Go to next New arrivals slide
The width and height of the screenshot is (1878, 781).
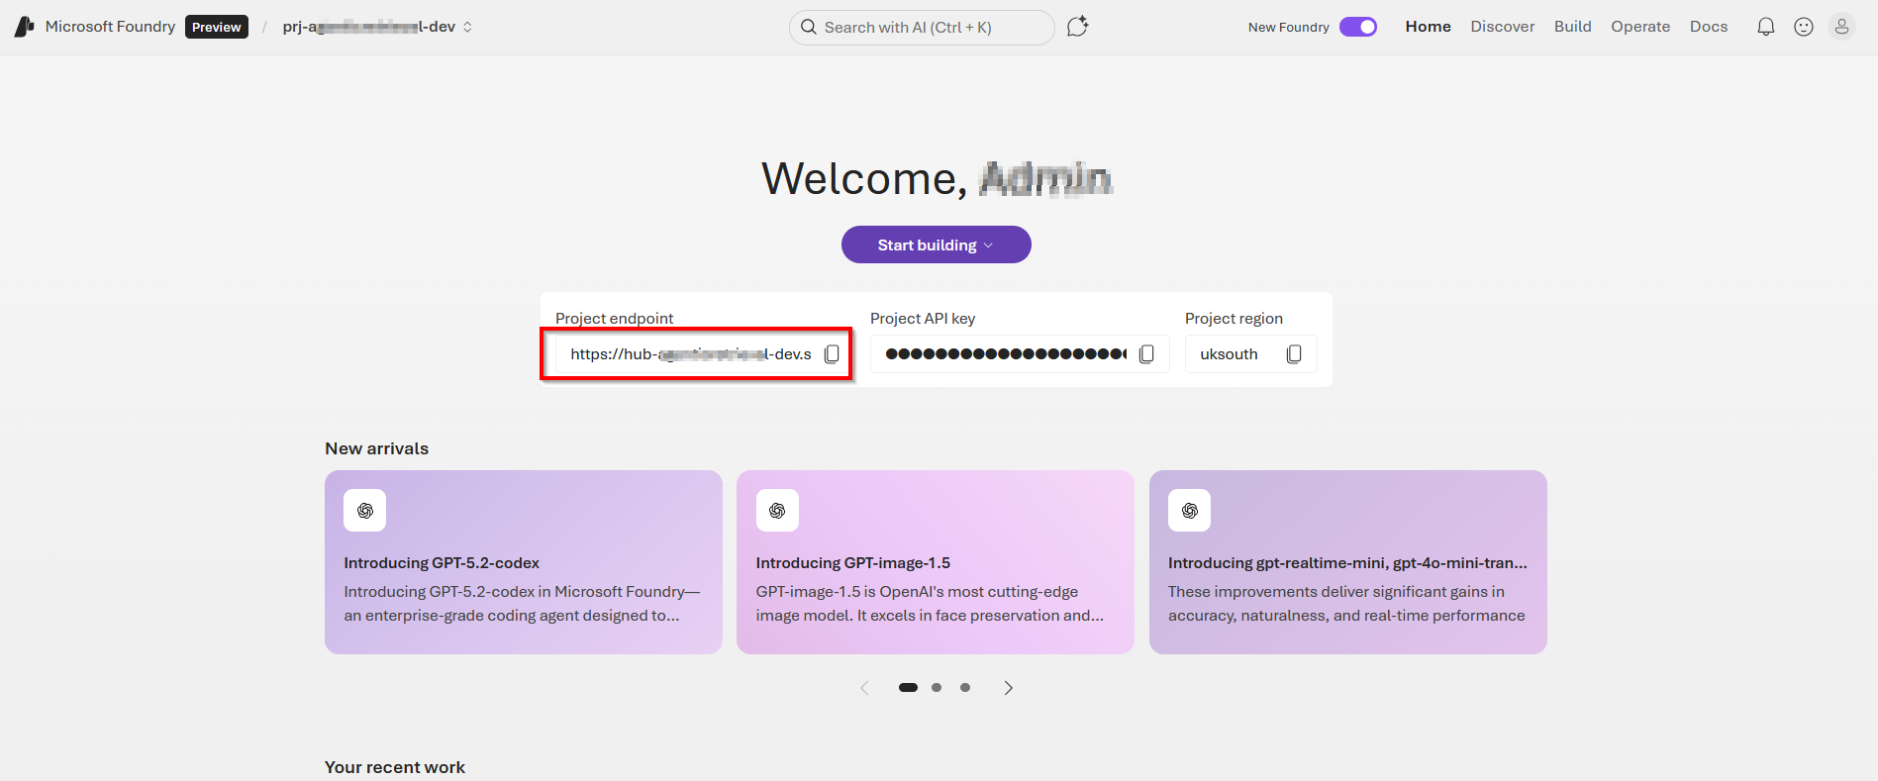(x=1008, y=688)
